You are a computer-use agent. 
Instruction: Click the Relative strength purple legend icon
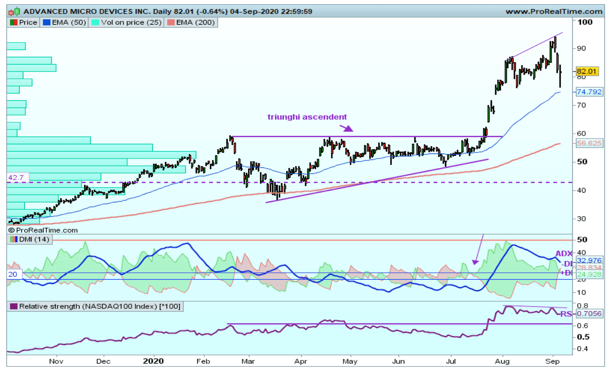point(14,306)
